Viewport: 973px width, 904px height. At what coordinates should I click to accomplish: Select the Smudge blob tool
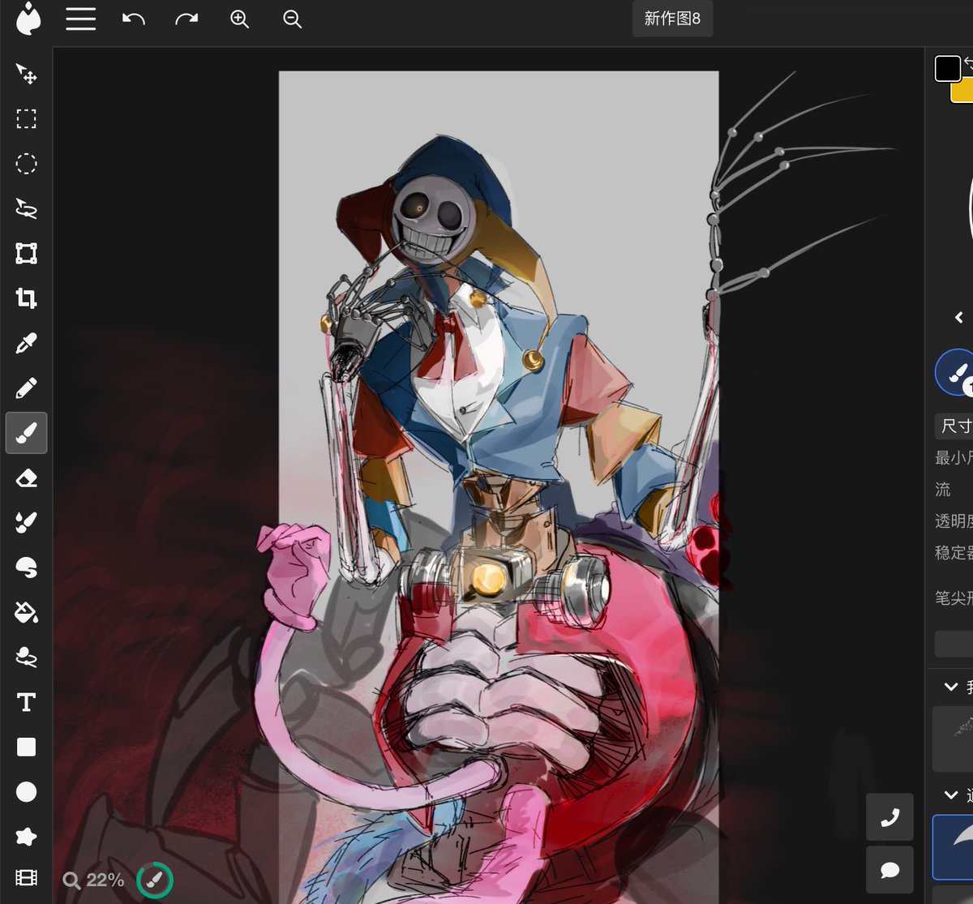click(x=26, y=567)
